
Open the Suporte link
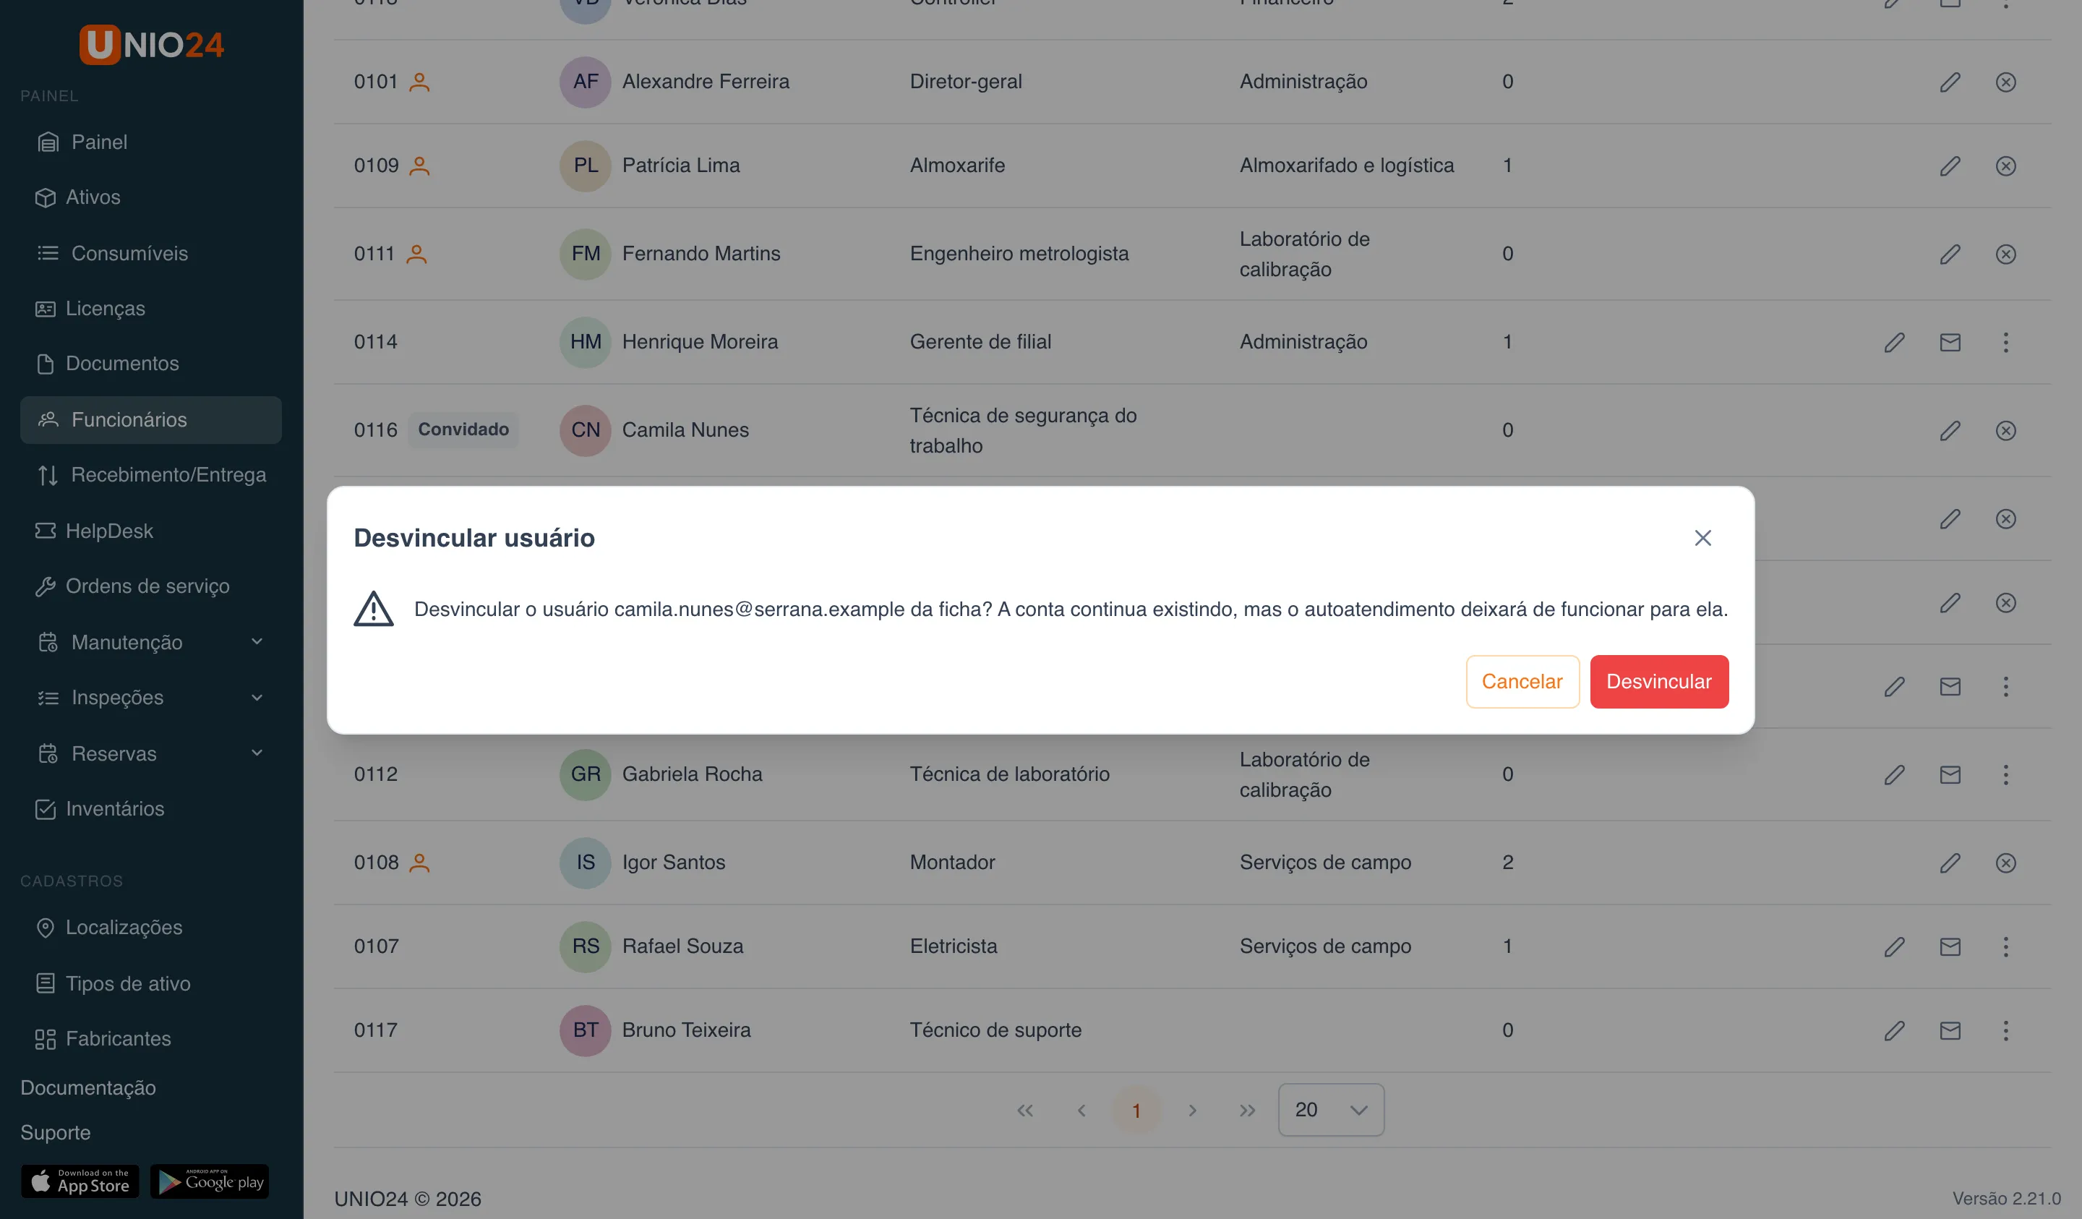pyautogui.click(x=56, y=1132)
